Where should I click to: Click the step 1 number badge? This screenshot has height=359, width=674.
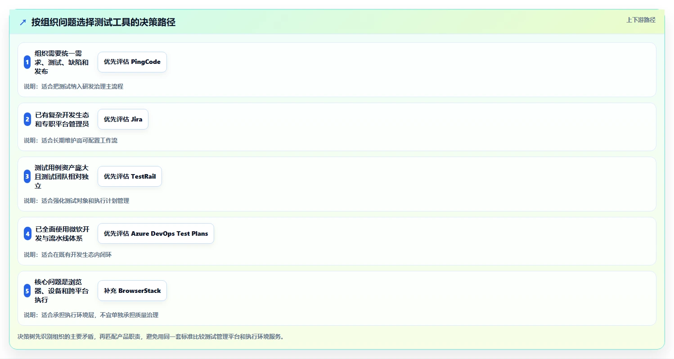click(27, 62)
